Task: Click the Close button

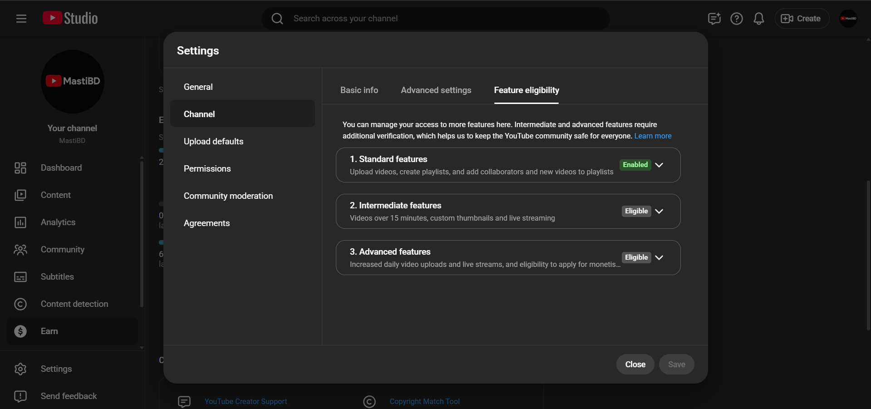Action: click(x=635, y=365)
